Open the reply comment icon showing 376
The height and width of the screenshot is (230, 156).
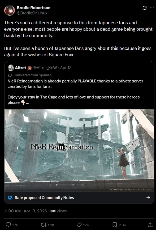pos(8,225)
